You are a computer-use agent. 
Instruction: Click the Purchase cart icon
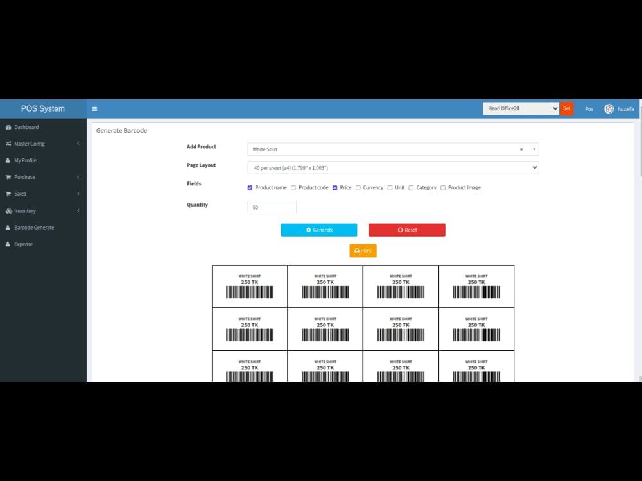[9, 177]
